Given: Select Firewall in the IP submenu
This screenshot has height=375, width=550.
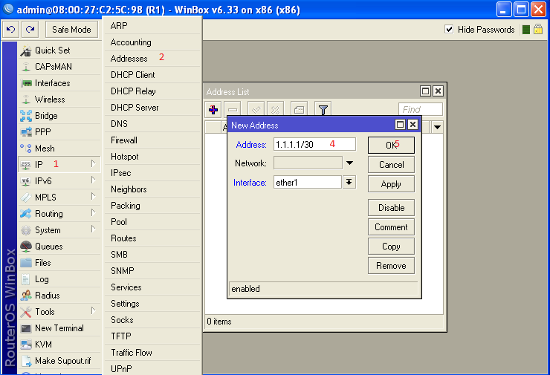Looking at the screenshot, I should coord(152,140).
